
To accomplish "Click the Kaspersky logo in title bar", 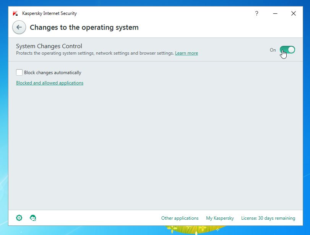I will click(15, 13).
